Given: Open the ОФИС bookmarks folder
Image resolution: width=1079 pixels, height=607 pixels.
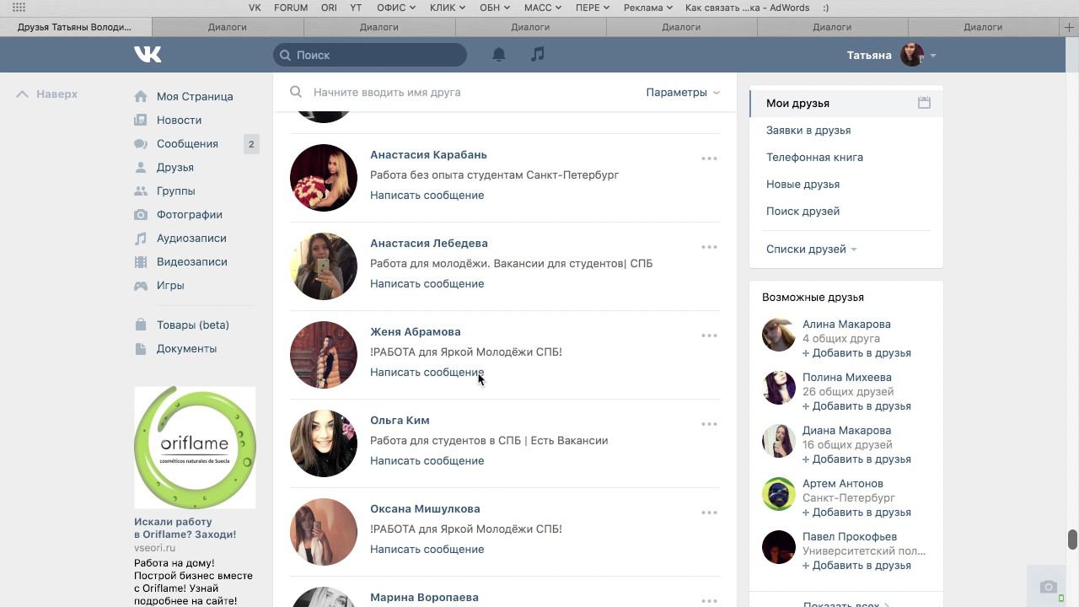Looking at the screenshot, I should [395, 8].
